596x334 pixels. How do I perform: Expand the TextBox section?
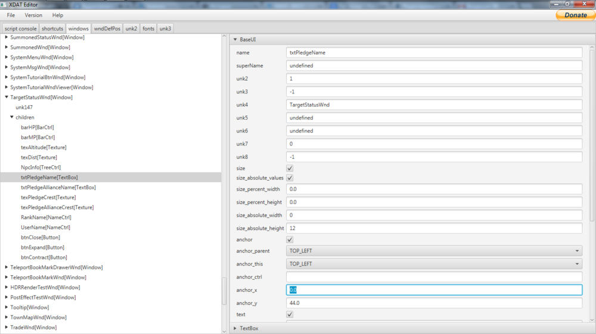pos(235,328)
